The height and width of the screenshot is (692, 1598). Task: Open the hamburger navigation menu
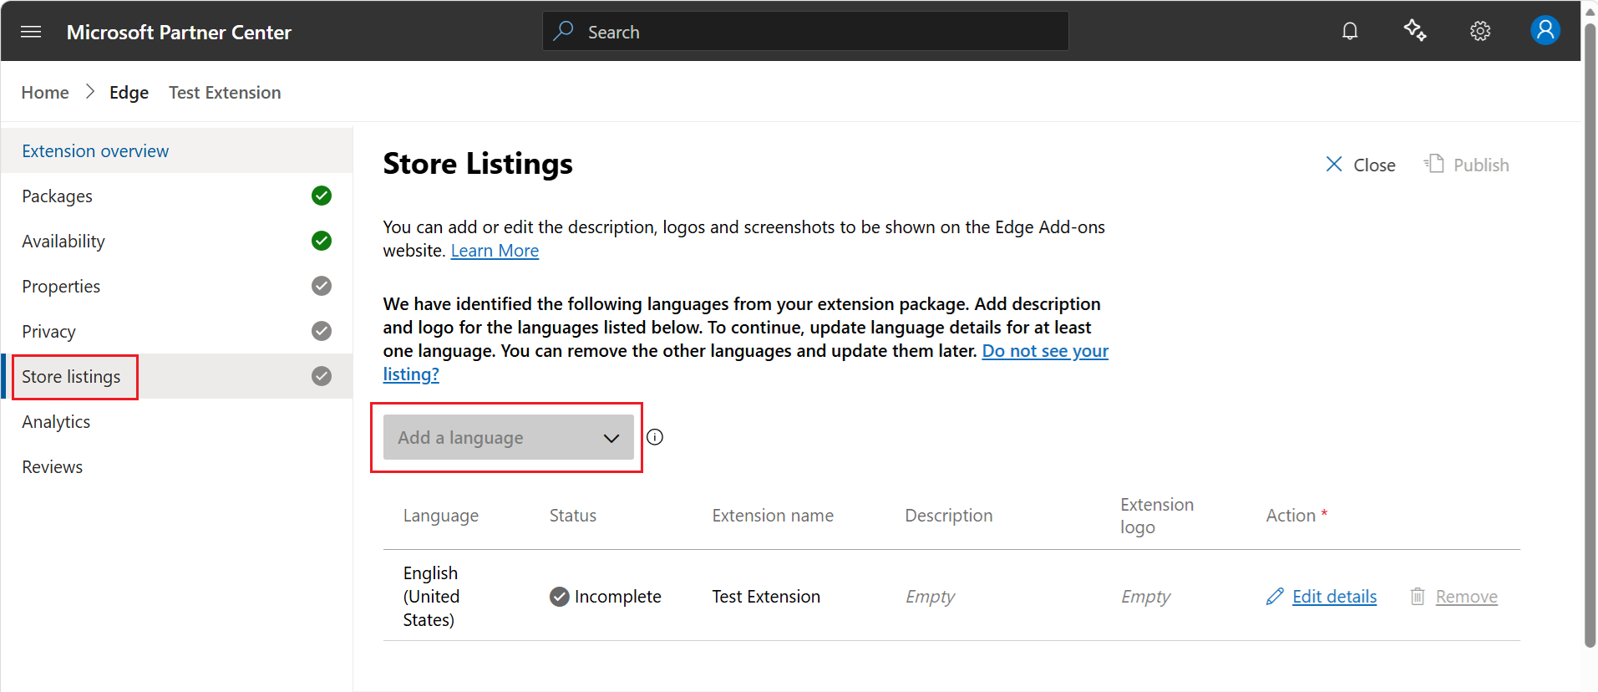pos(31,32)
